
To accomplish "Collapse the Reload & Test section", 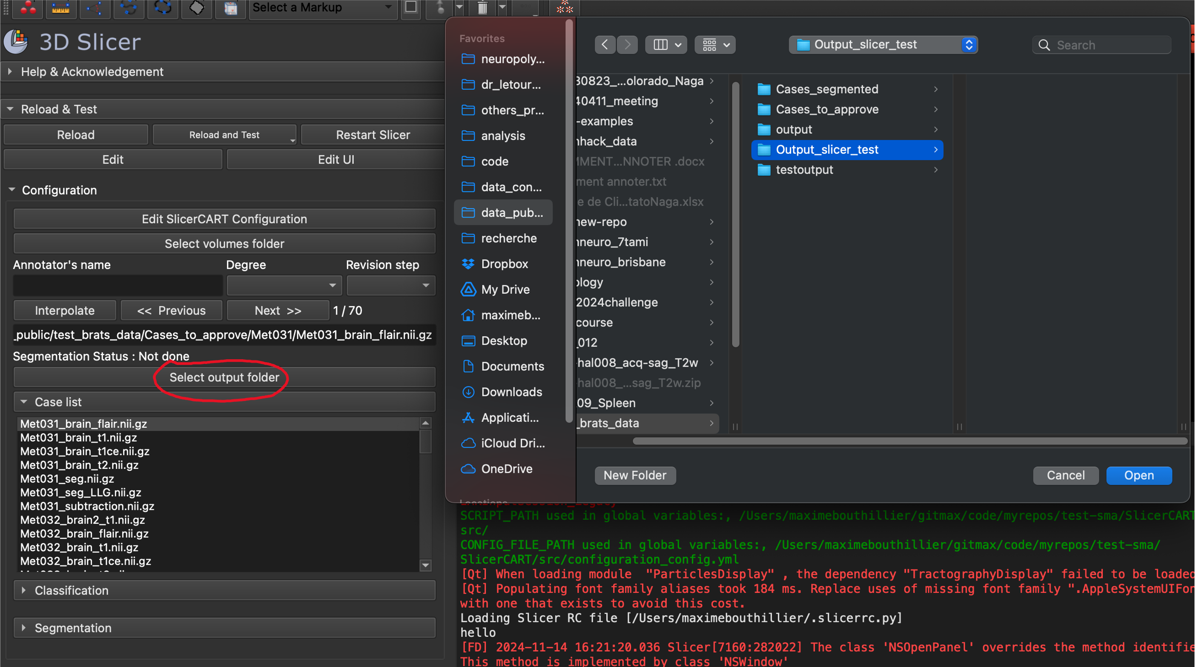I will (x=223, y=109).
